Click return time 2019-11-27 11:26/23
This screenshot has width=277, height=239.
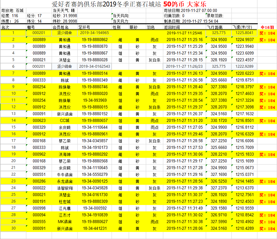(x=184, y=66)
